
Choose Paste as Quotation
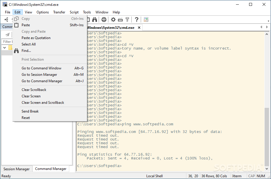click(x=50, y=38)
